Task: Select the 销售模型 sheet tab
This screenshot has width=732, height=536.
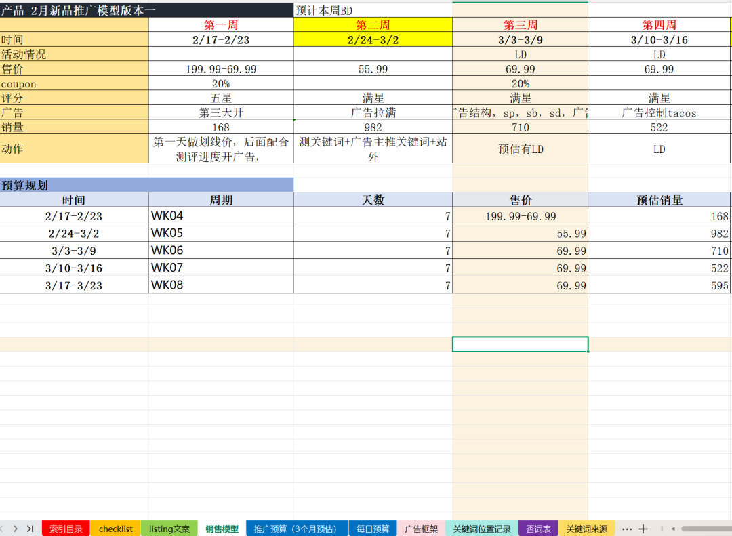Action: pos(222,529)
